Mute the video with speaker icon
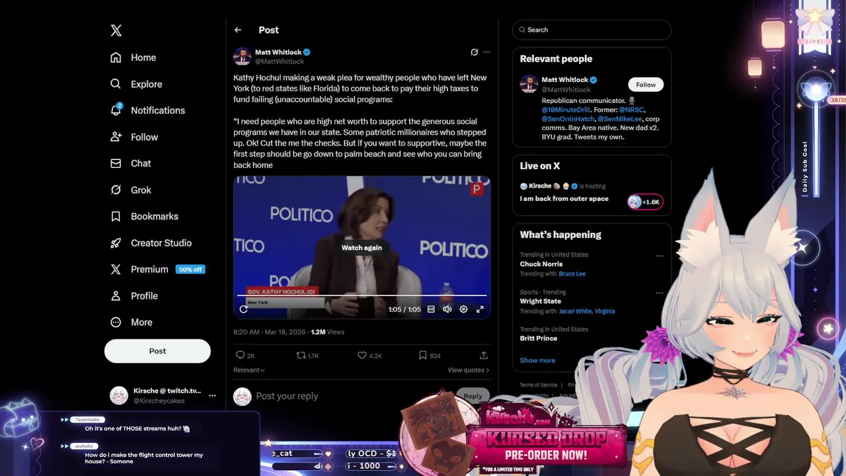The height and width of the screenshot is (476, 846). tap(447, 309)
